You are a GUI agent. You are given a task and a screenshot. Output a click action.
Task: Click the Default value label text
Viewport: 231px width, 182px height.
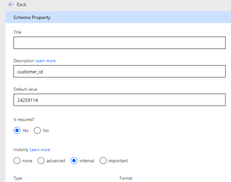pyautogui.click(x=25, y=89)
